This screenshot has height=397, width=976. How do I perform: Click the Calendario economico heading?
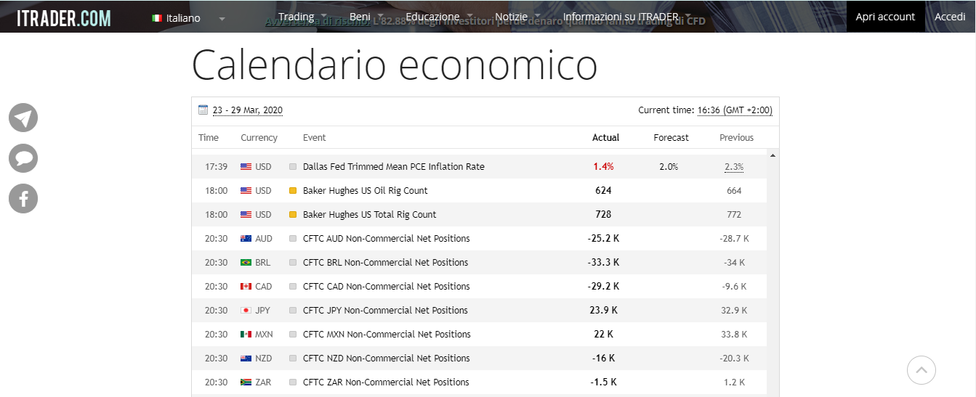(x=395, y=65)
